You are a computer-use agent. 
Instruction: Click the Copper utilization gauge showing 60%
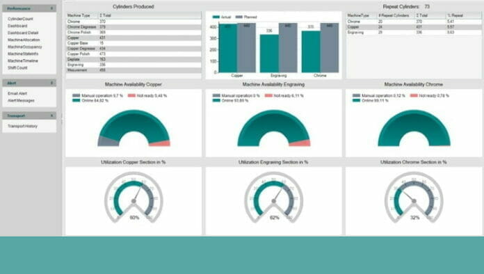pyautogui.click(x=134, y=198)
